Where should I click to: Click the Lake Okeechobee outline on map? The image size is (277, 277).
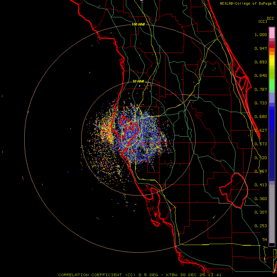click(x=234, y=191)
